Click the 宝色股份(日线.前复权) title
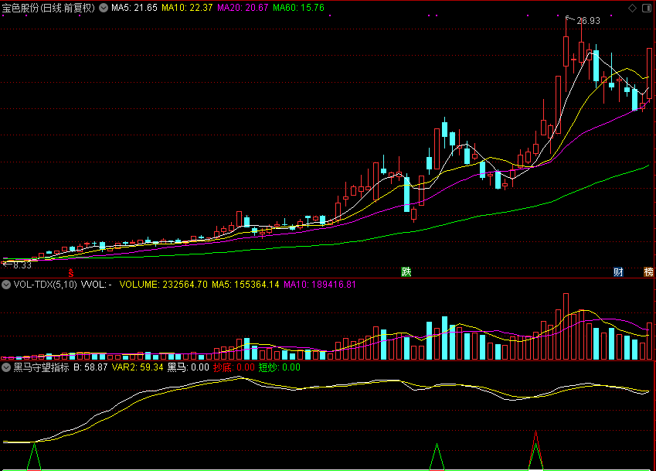This screenshot has width=656, height=471. tap(49, 8)
